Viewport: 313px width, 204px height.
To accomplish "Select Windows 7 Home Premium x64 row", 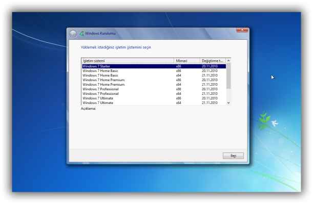I will [154, 85].
